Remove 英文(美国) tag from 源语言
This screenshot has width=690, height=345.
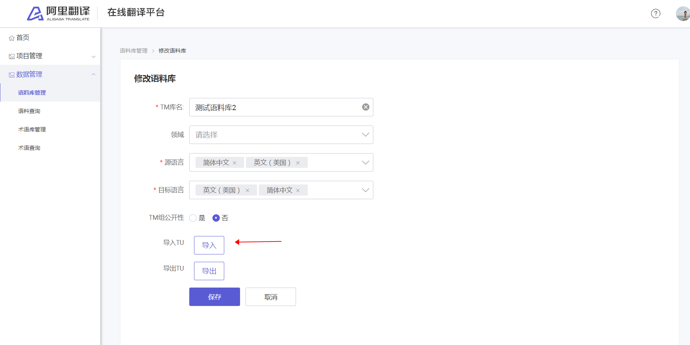(x=298, y=163)
